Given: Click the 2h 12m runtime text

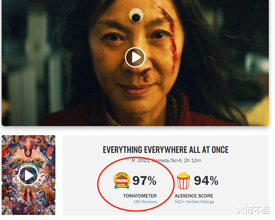Looking at the screenshot, I should (x=192, y=161).
